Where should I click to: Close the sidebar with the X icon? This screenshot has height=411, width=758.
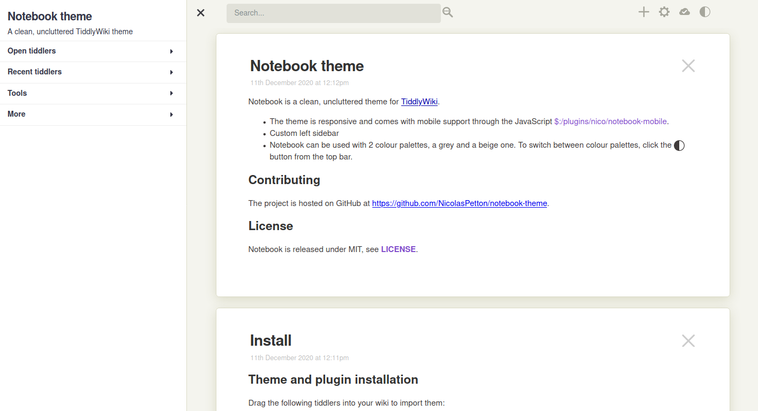point(201,13)
